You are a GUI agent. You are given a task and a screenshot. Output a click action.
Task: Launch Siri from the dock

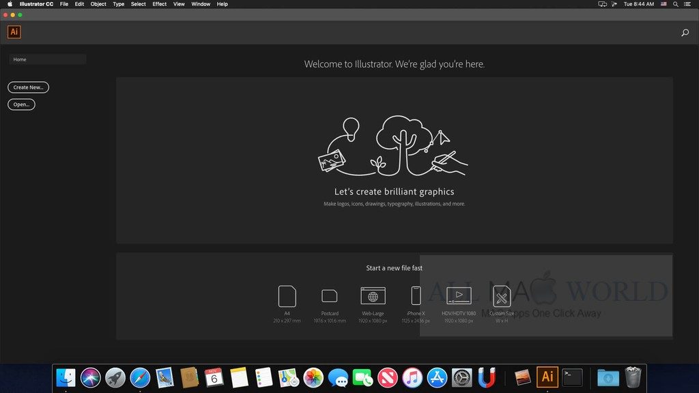[x=91, y=378]
